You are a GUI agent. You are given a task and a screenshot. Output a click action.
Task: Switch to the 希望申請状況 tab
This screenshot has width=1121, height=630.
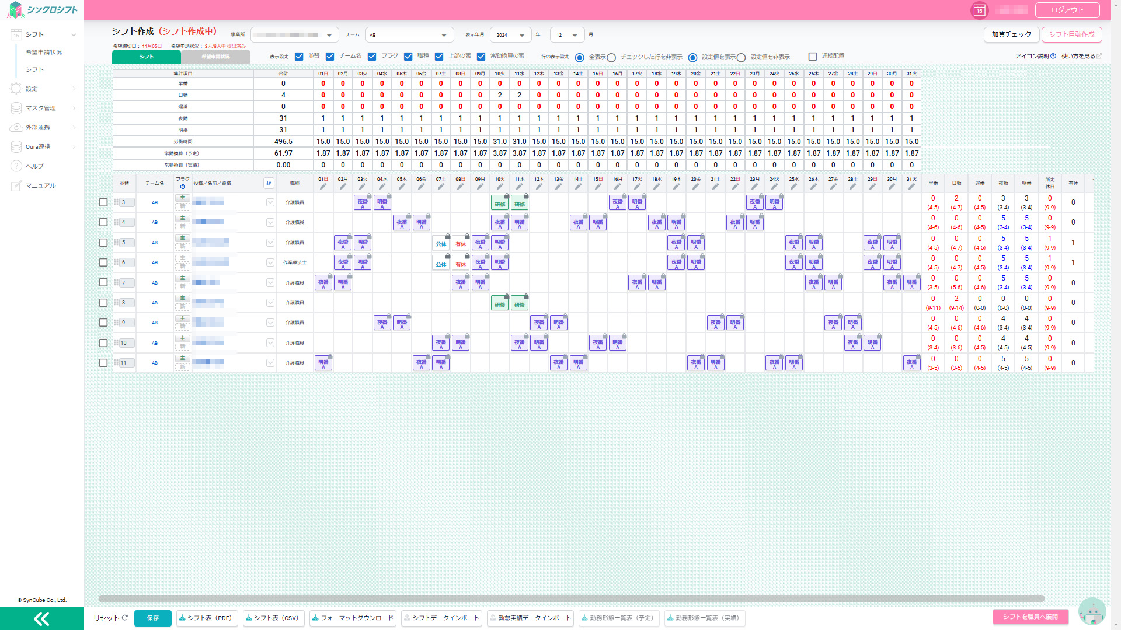pos(216,57)
